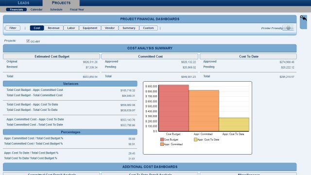Click the $ 900,000 axis label
The width and height of the screenshot is (311, 175).
151,87
